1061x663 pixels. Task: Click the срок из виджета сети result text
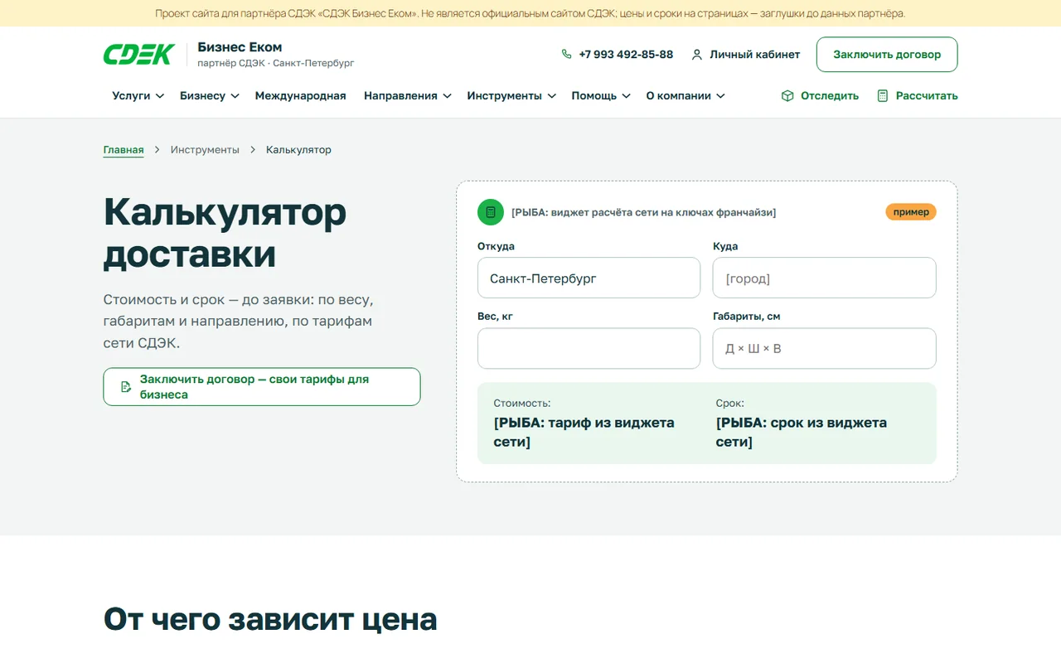[802, 432]
